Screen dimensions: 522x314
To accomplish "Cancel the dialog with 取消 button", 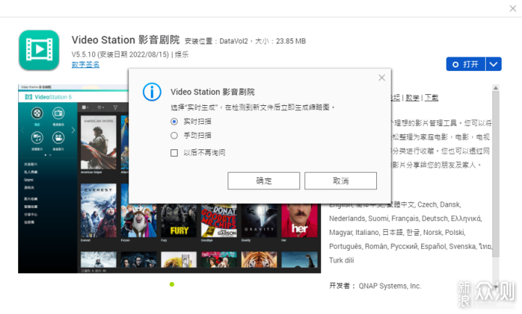I will pos(341,181).
